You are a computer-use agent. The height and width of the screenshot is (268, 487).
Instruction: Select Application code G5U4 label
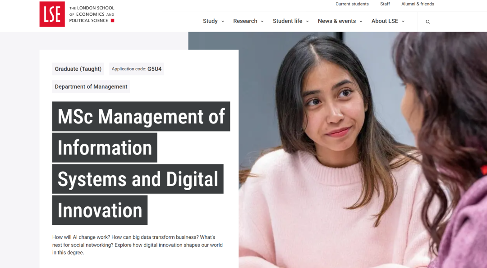pos(136,69)
